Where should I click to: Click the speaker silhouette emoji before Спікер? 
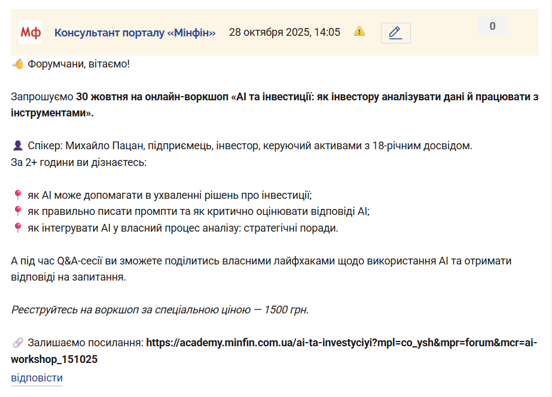point(17,146)
